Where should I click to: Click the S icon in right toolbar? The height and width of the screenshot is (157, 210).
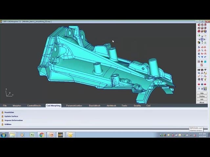[x=199, y=47]
